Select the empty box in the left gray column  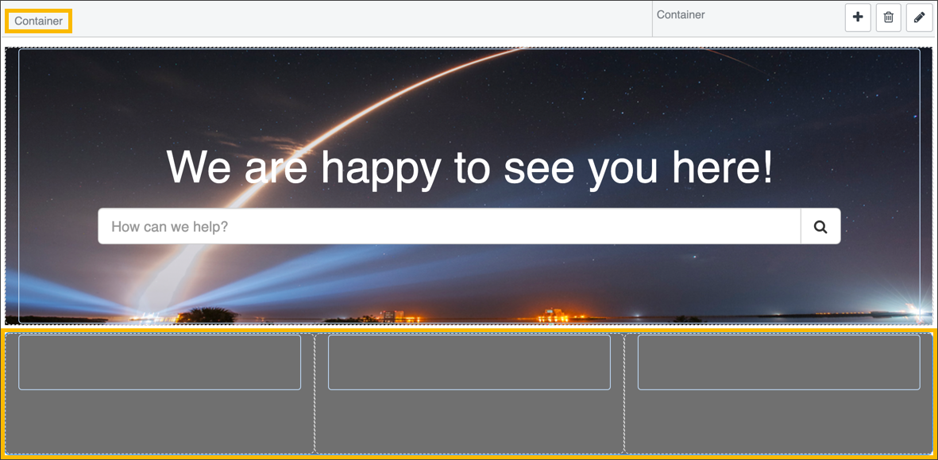pyautogui.click(x=160, y=362)
